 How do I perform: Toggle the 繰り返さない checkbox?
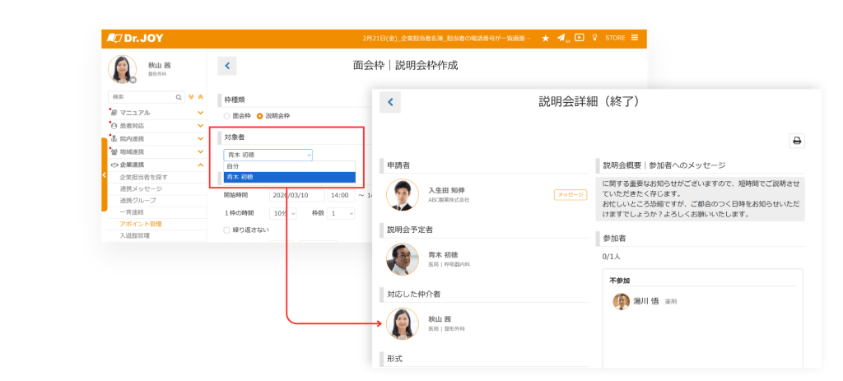coord(228,230)
